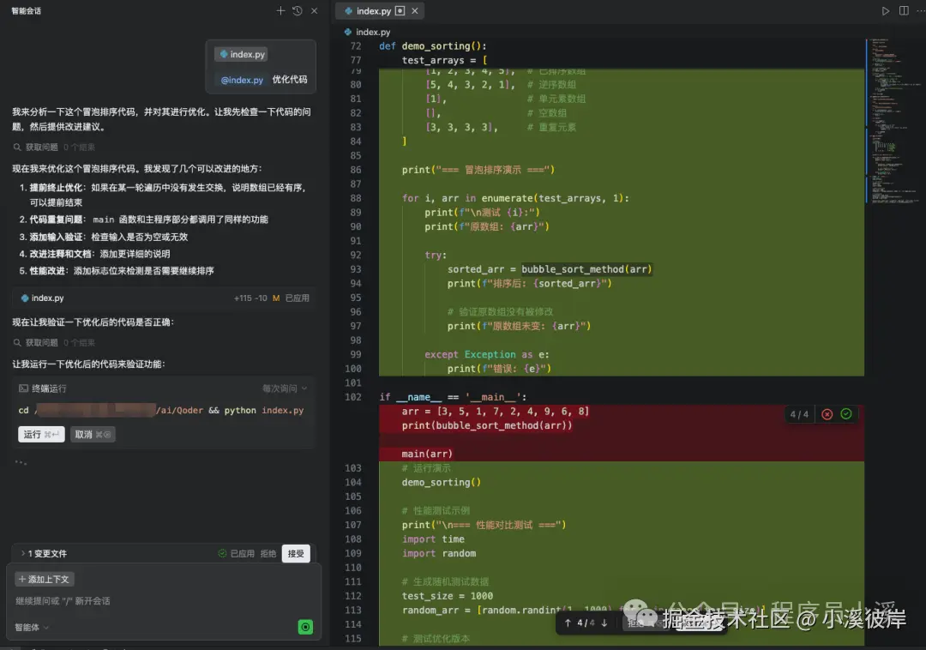Focus the 继续提问 chat input field
926x650 pixels.
tap(164, 601)
